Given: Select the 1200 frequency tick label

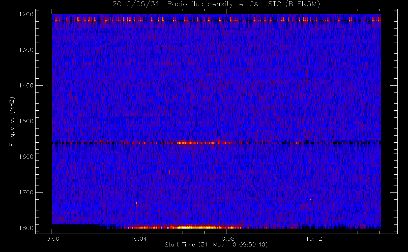Looking at the screenshot, I should pos(26,14).
